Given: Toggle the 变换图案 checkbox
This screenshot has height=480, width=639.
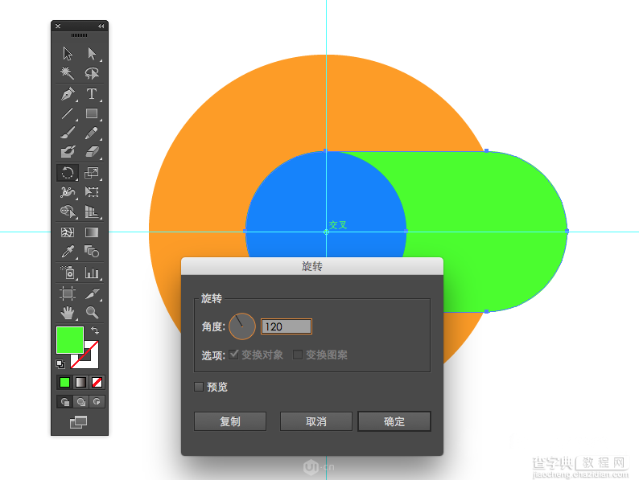Looking at the screenshot, I should click(298, 355).
